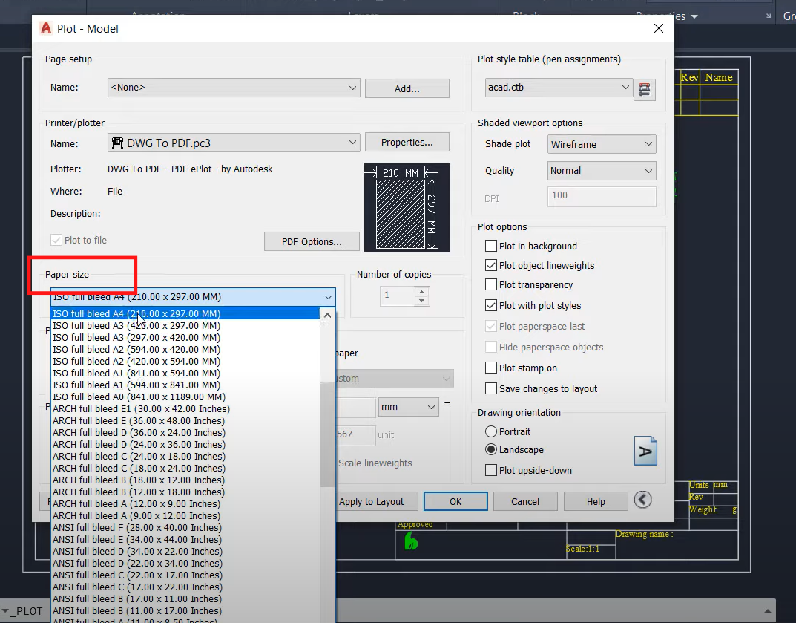The width and height of the screenshot is (796, 623).
Task: Select ISO full bleed A1 (841.00 x 594.00 MM)
Action: pyautogui.click(x=185, y=373)
